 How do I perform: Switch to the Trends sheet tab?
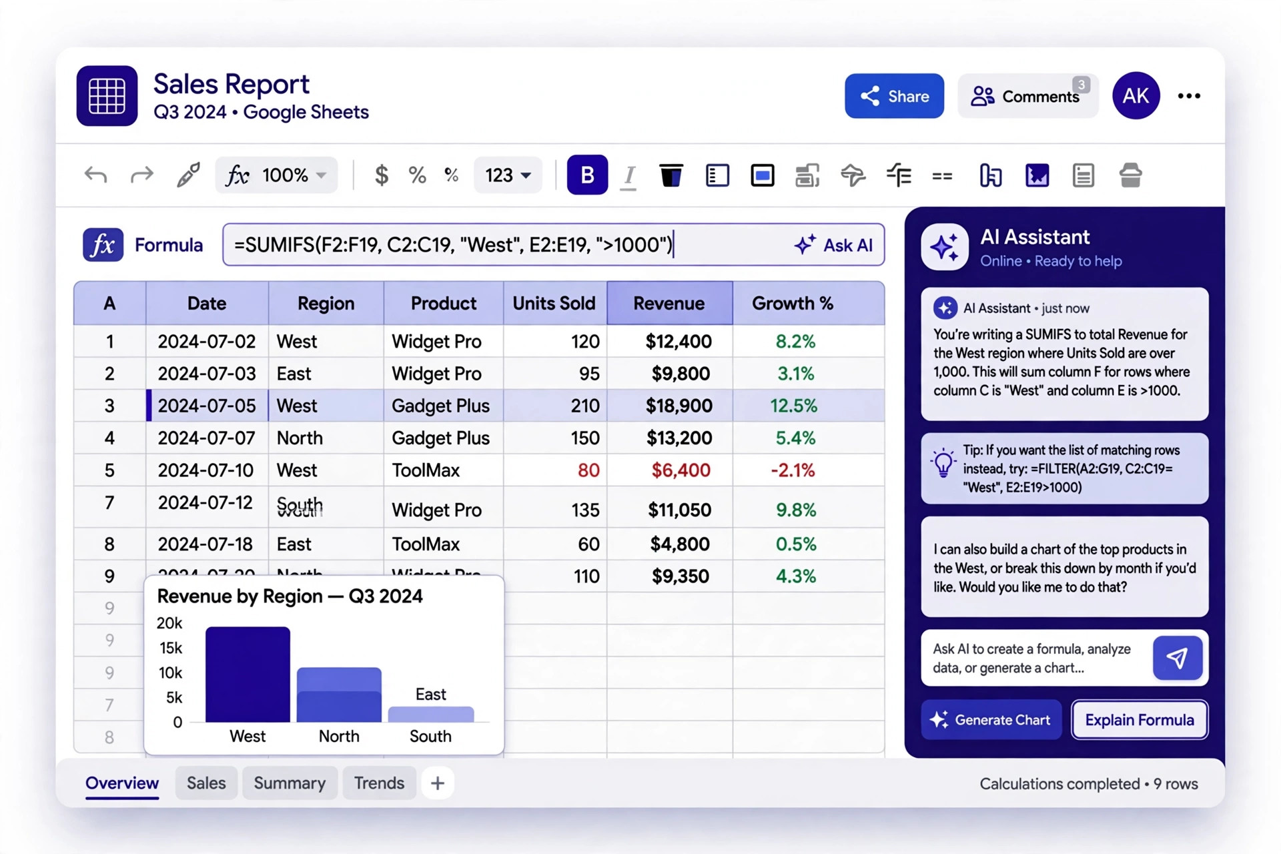click(379, 783)
